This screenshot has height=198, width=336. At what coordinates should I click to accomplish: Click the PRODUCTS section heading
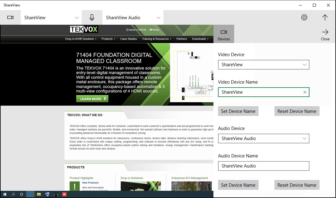click(x=76, y=167)
